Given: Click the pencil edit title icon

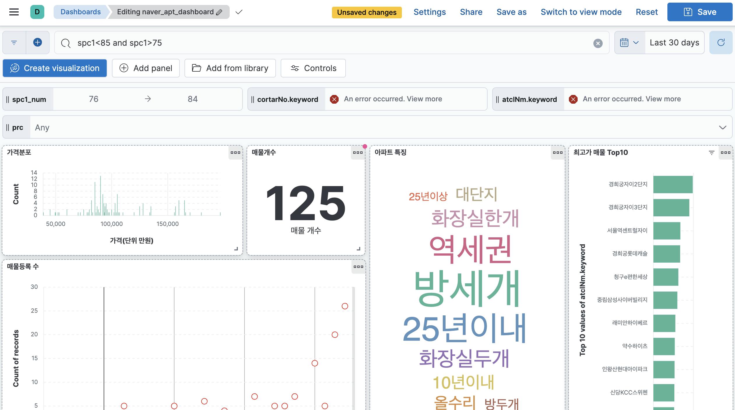Looking at the screenshot, I should click(x=219, y=12).
